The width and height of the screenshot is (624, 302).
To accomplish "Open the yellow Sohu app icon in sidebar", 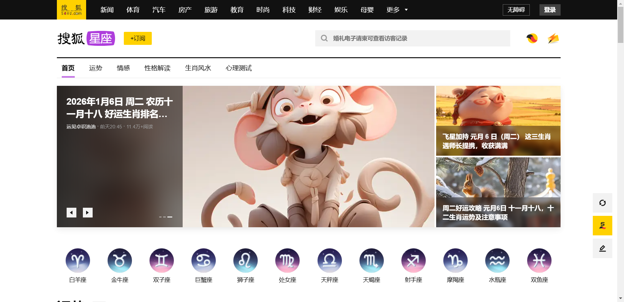I will tap(602, 225).
